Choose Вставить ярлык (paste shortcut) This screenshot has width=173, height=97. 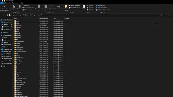(x=27, y=10)
